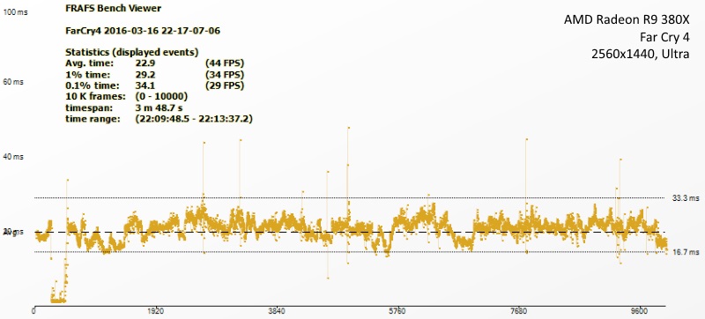Click the (29 FPS) label
705x319 pixels.
(x=225, y=85)
